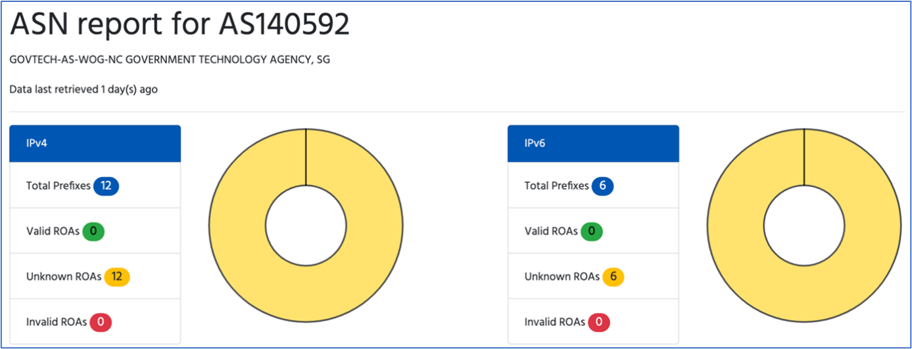Click the blue IPv4 Total Prefixes badge
Image resolution: width=912 pixels, height=349 pixels.
point(106,186)
